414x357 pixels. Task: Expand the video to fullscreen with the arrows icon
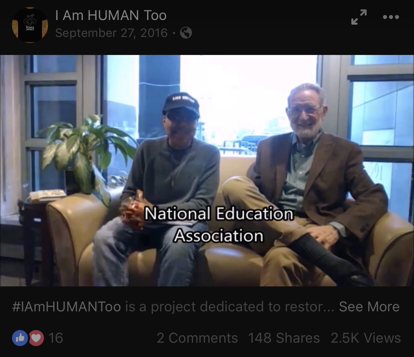[359, 17]
